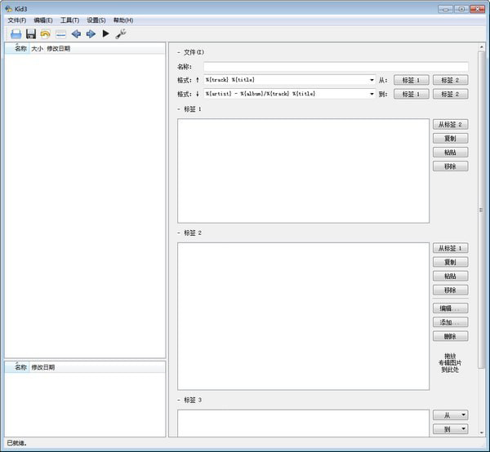
Task: Collapse the 文件 section
Action: [179, 52]
